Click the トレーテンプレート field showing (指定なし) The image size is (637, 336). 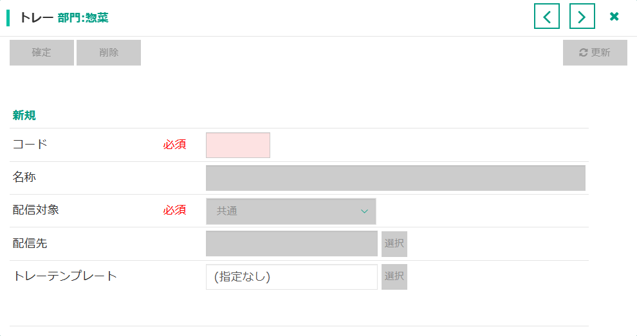point(291,277)
